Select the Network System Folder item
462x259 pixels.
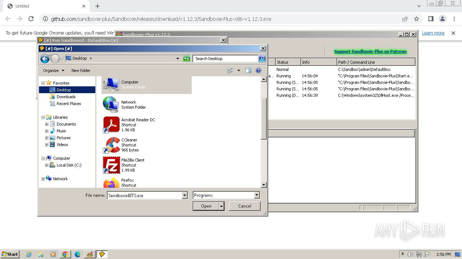[x=147, y=105]
